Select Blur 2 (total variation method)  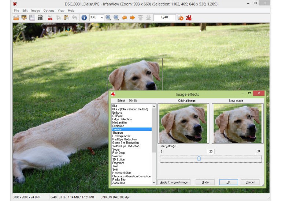click(130, 109)
